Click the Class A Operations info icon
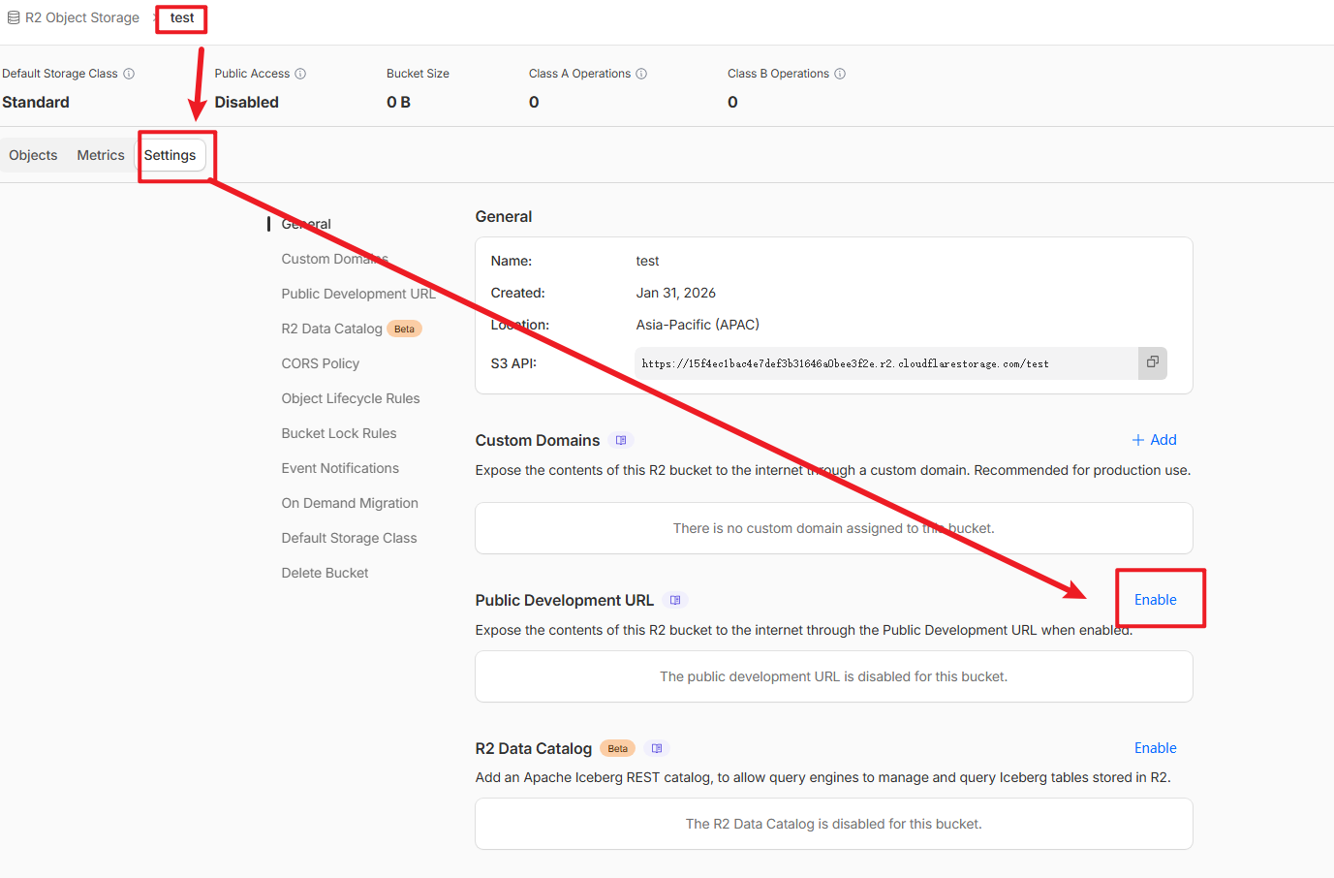The height and width of the screenshot is (878, 1334). [x=641, y=74]
